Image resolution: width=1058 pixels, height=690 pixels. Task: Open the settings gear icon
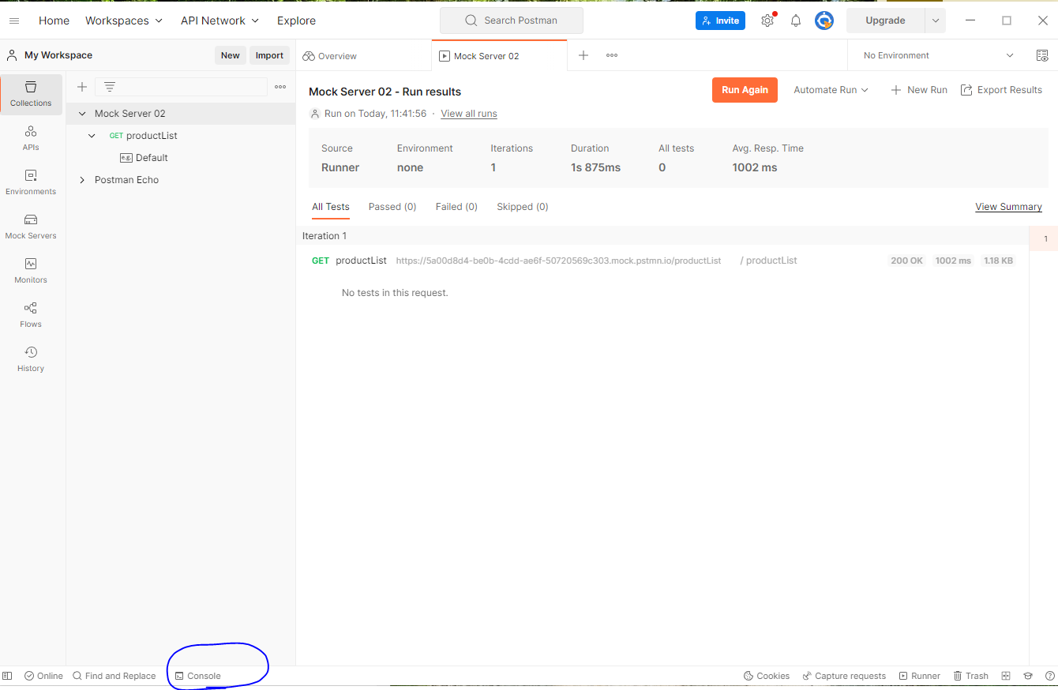pyautogui.click(x=767, y=21)
